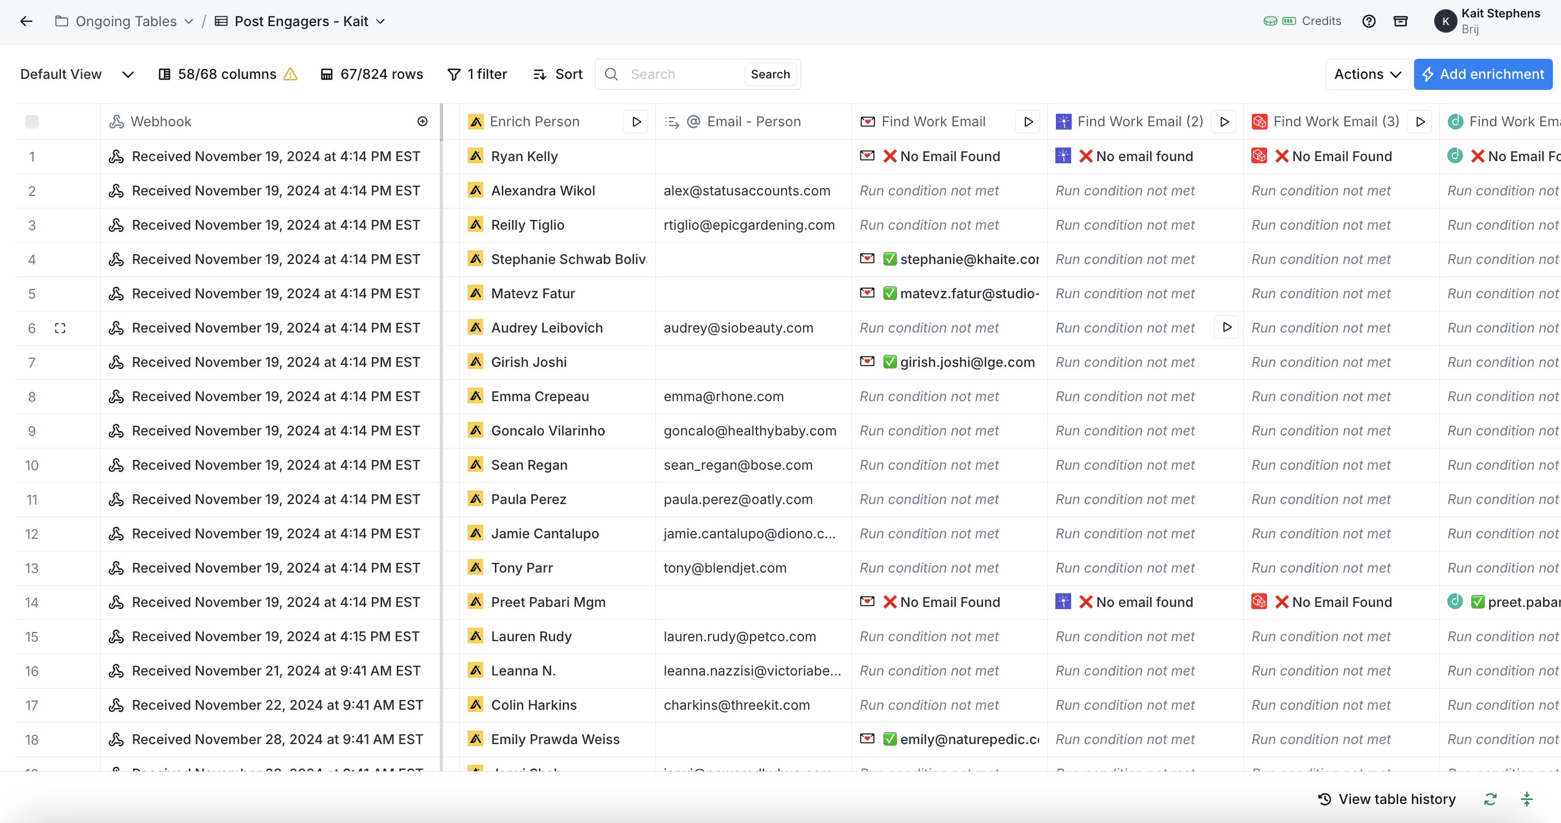Select emma@rhone.com email cell
Viewport: 1561px width, 823px height.
[753, 397]
